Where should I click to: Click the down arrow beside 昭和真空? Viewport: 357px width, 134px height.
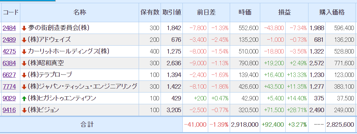coord(24,64)
